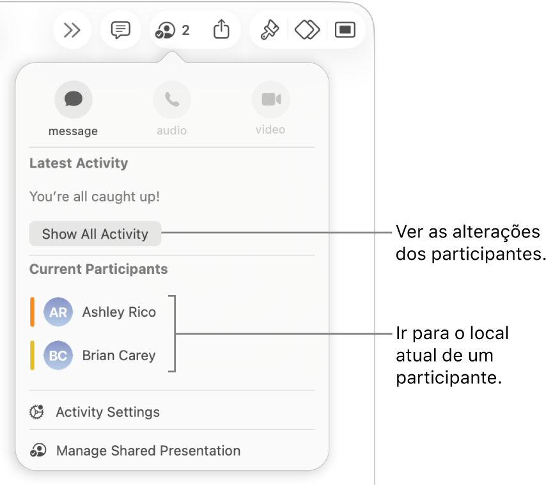Send a message to participants

click(x=74, y=100)
